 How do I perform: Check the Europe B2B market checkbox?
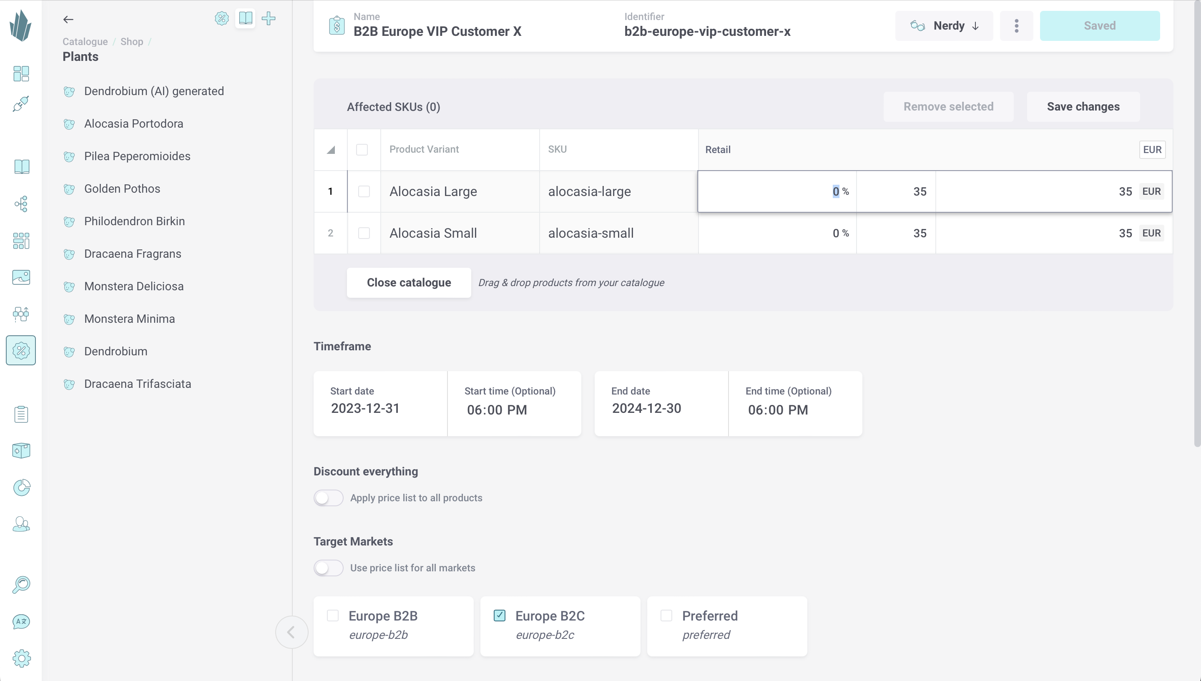[x=332, y=615]
